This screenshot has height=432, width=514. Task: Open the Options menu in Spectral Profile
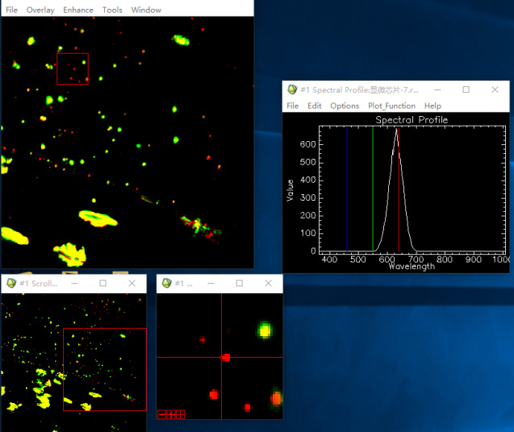click(345, 106)
